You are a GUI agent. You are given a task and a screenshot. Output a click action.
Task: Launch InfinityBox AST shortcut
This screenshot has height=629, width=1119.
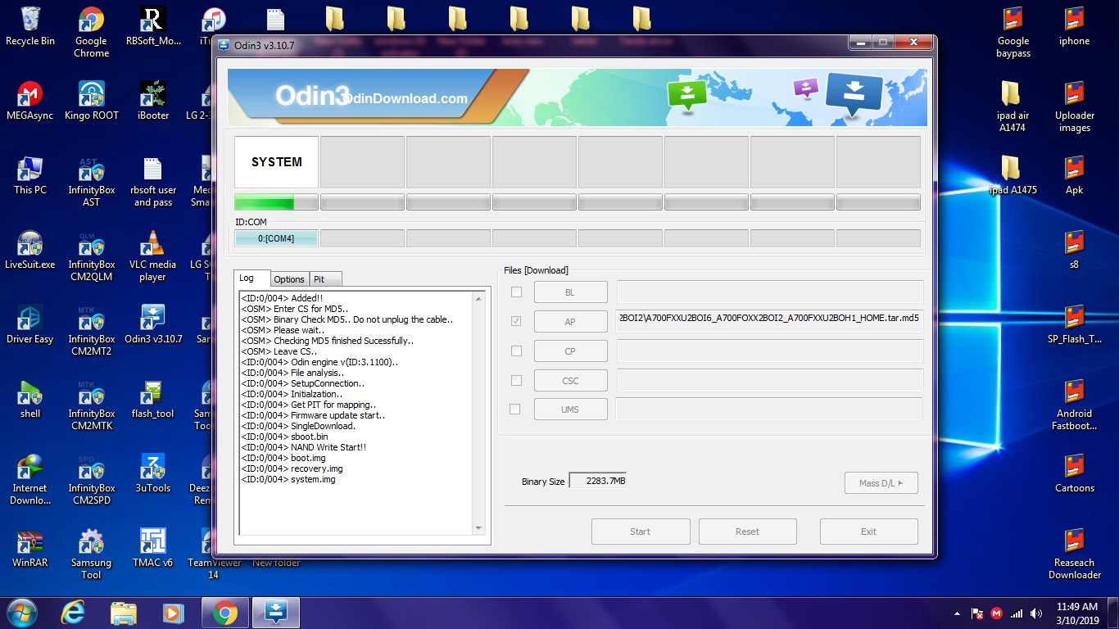[91, 182]
